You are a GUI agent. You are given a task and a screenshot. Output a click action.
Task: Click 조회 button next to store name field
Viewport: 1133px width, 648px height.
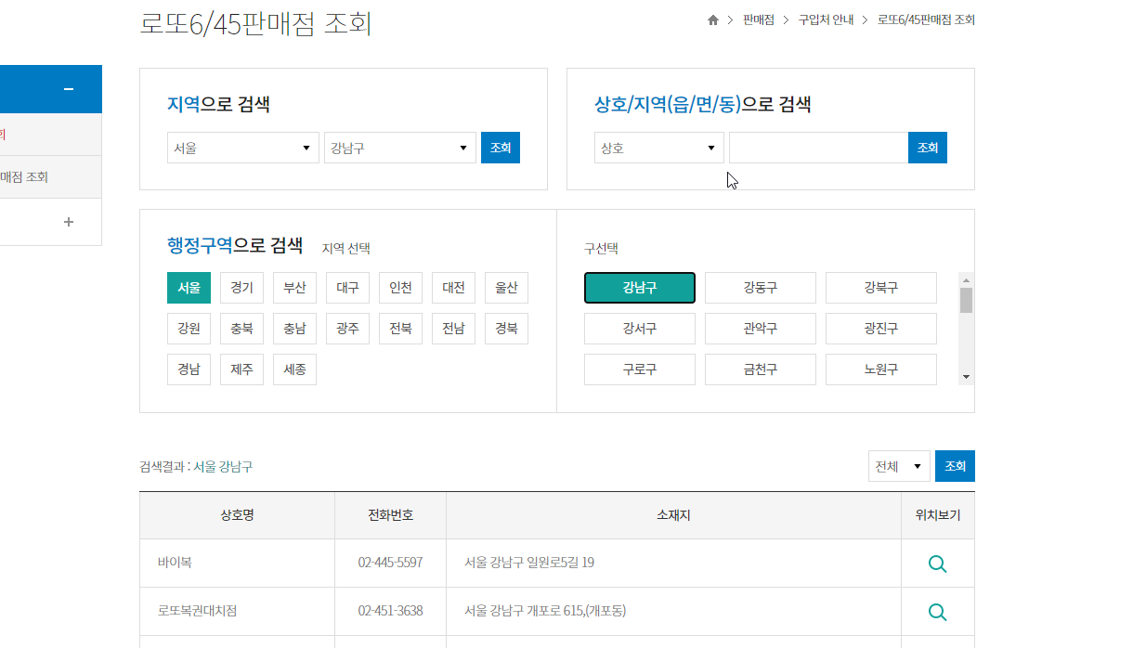(x=928, y=148)
